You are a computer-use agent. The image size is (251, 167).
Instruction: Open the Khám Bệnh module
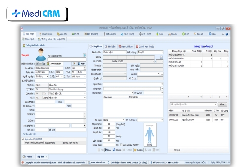point(46,34)
